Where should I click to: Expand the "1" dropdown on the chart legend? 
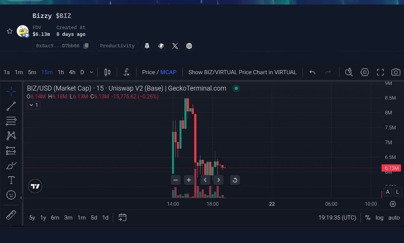coord(33,105)
